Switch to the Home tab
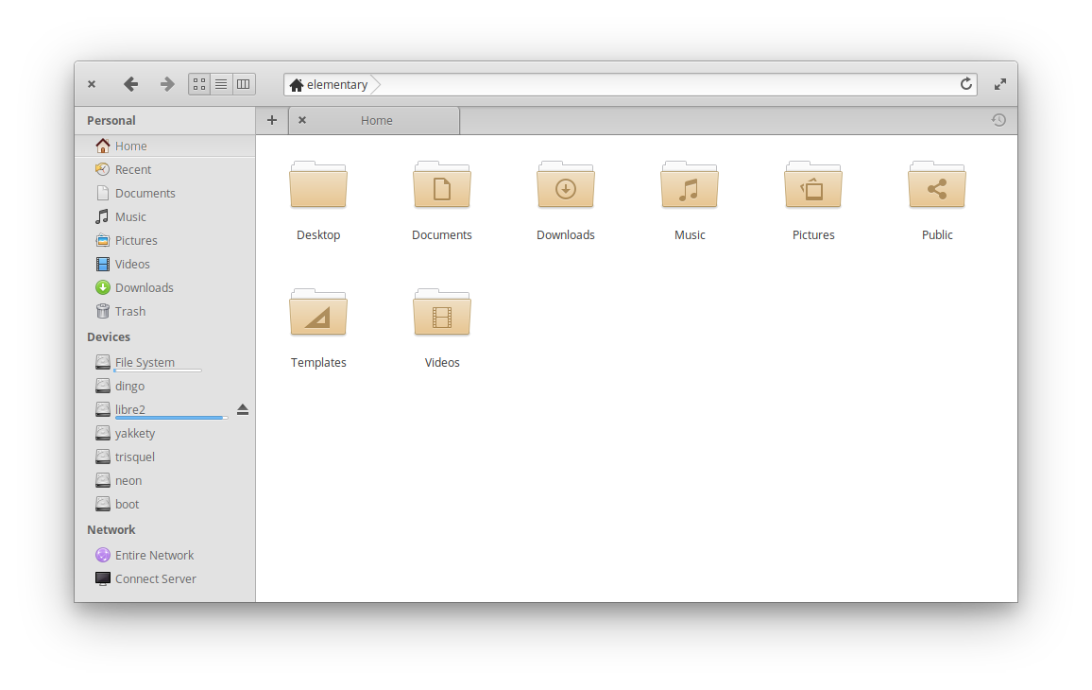This screenshot has width=1092, height=690. [x=376, y=120]
